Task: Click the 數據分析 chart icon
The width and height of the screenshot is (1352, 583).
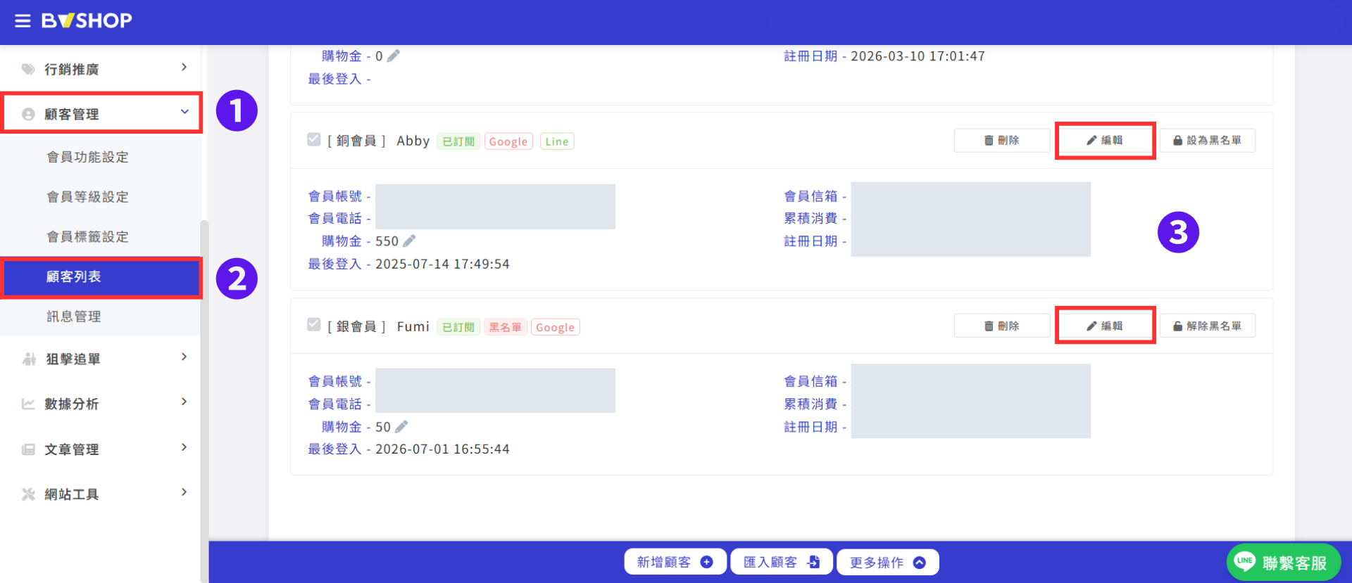Action: [x=28, y=404]
